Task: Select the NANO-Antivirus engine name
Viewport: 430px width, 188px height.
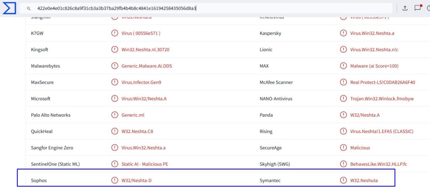Action: tap(276, 99)
